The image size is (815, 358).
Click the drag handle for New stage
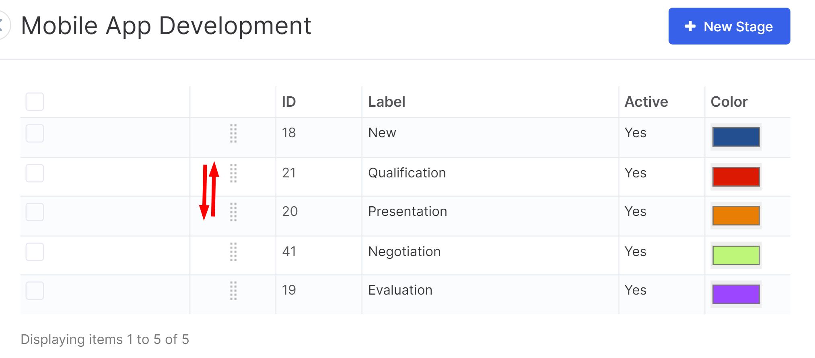pos(233,134)
